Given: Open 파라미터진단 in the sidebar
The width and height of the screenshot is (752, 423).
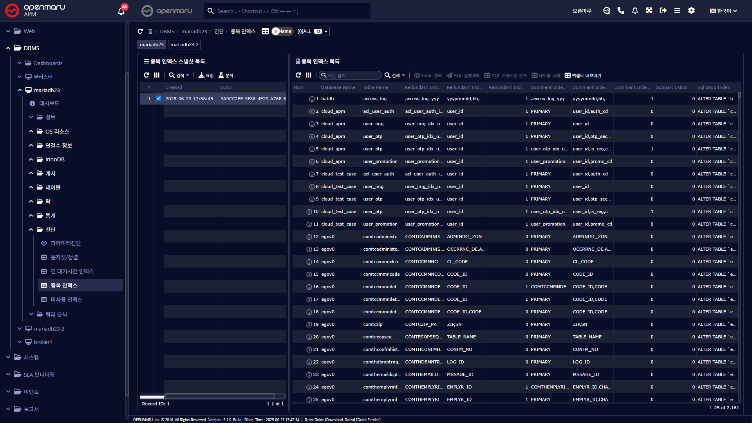Looking at the screenshot, I should [x=66, y=243].
